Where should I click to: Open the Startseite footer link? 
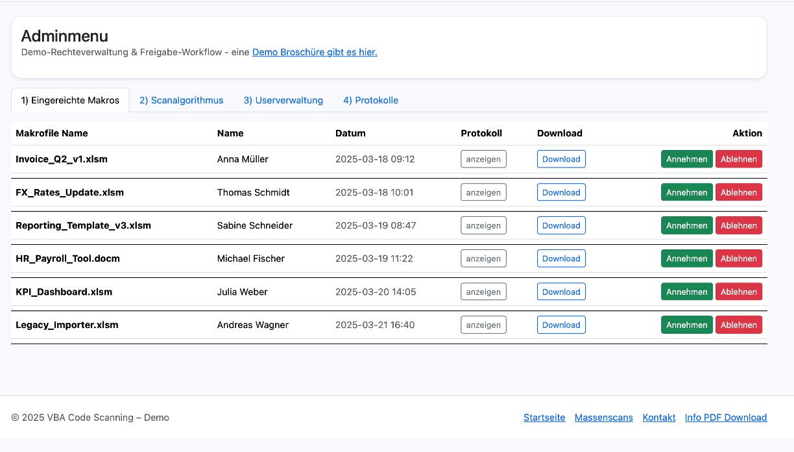(x=544, y=418)
